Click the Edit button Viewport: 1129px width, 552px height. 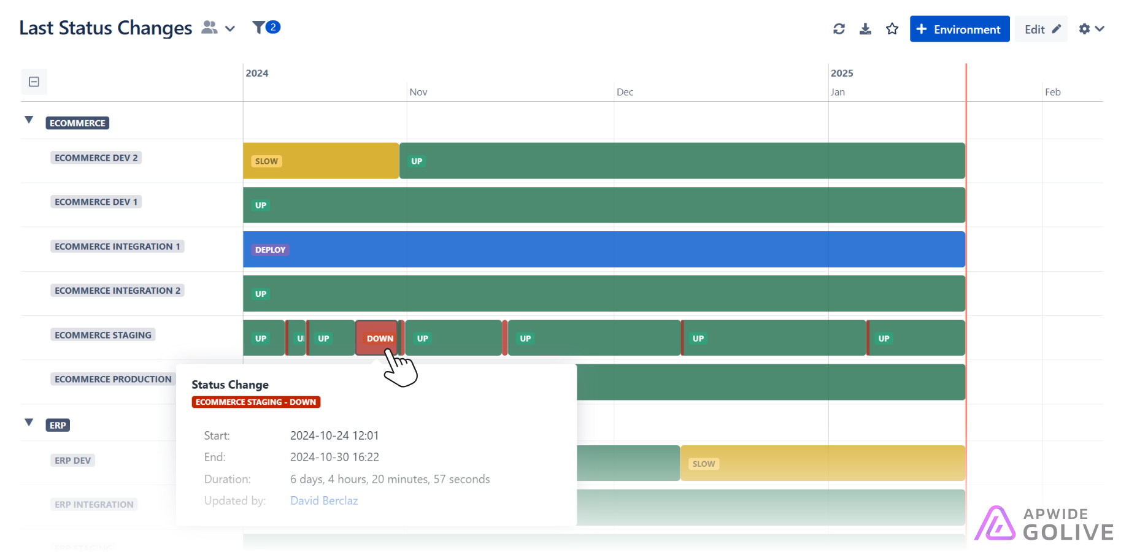tap(1041, 29)
